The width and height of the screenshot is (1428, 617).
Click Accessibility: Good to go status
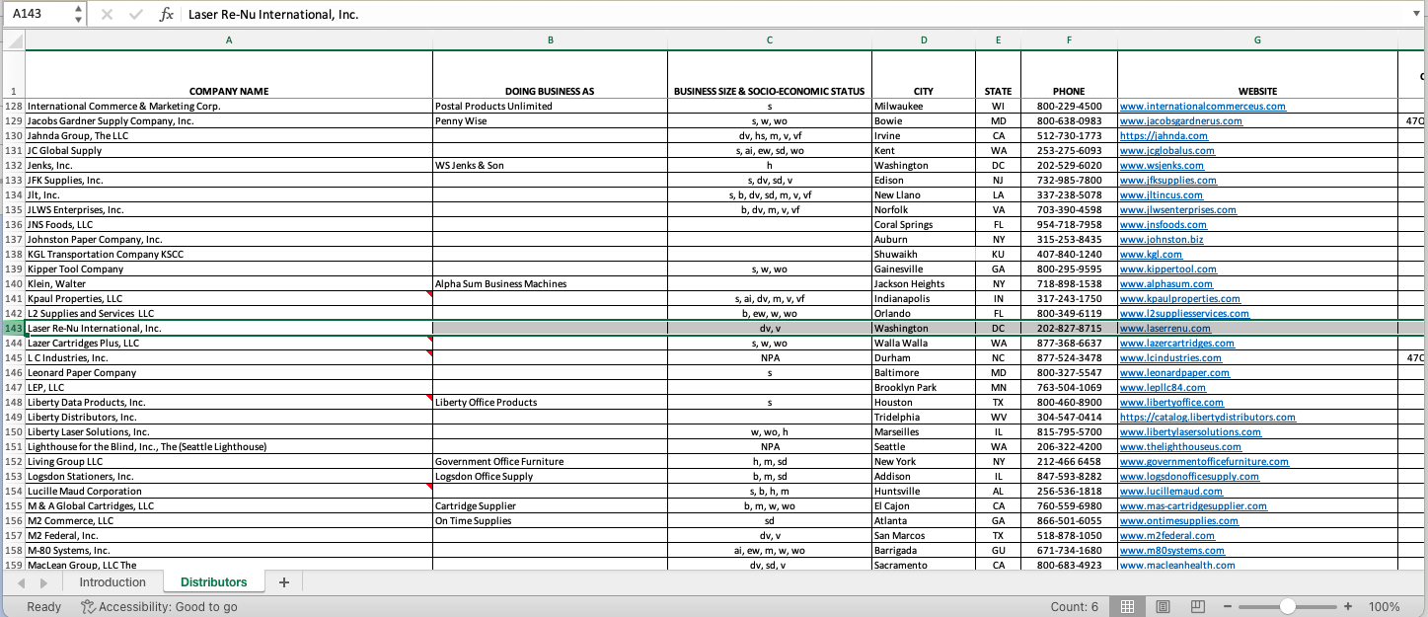(x=159, y=607)
